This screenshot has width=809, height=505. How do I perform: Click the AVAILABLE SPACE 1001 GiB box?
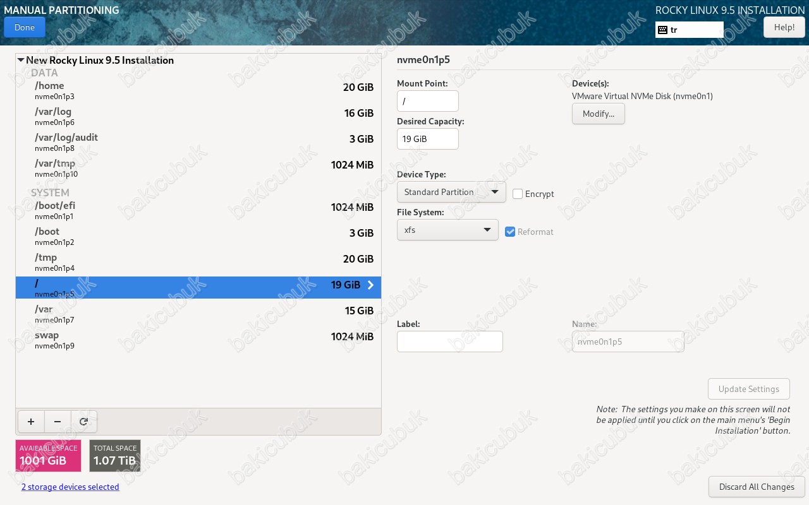[x=49, y=456]
